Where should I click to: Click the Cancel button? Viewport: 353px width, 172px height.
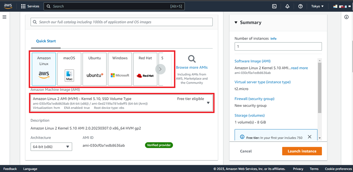point(246,151)
